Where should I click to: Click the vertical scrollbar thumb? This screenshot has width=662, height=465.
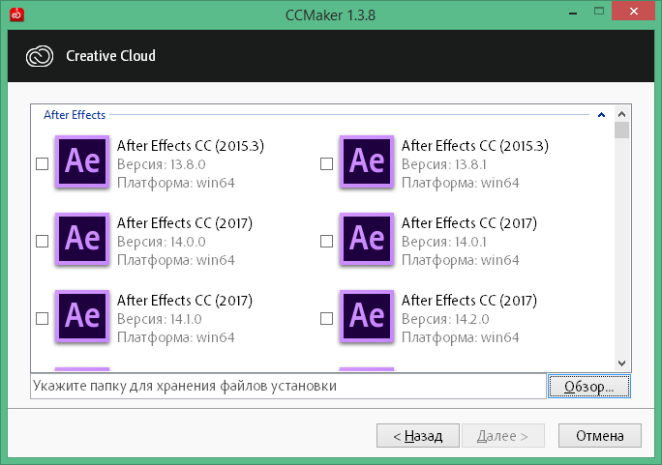click(x=621, y=130)
